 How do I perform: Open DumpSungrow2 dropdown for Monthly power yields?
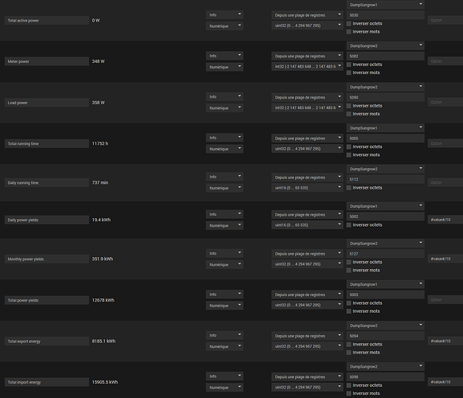385,244
